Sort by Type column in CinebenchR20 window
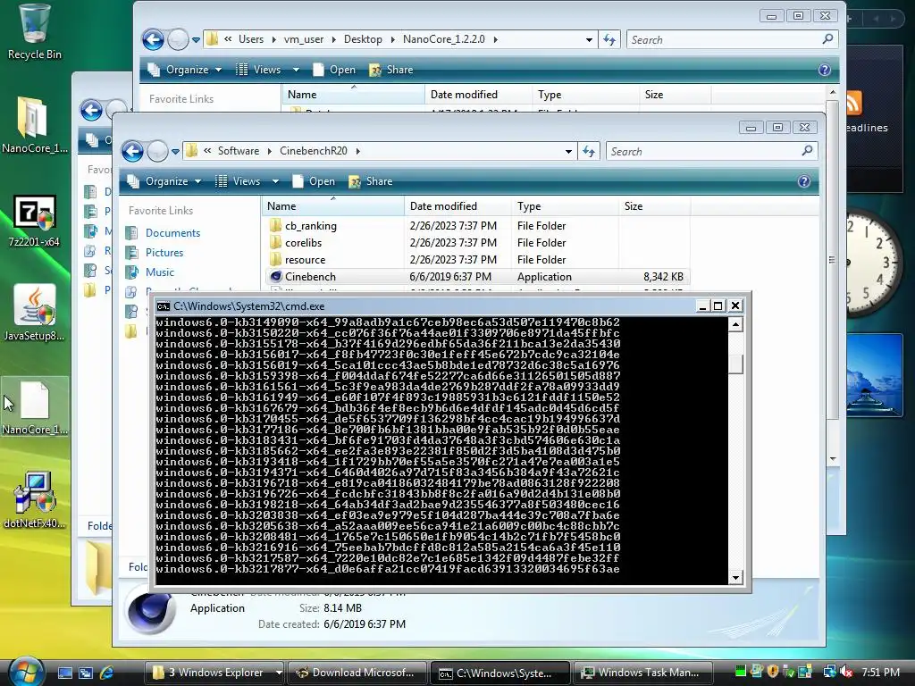Screen dimensions: 915x686 pyautogui.click(x=565, y=206)
